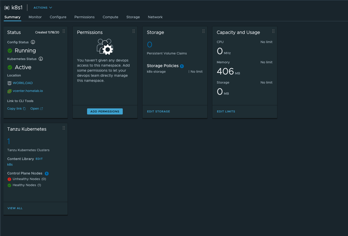Click Edit Limits link
This screenshot has height=236, width=348.
[226, 111]
